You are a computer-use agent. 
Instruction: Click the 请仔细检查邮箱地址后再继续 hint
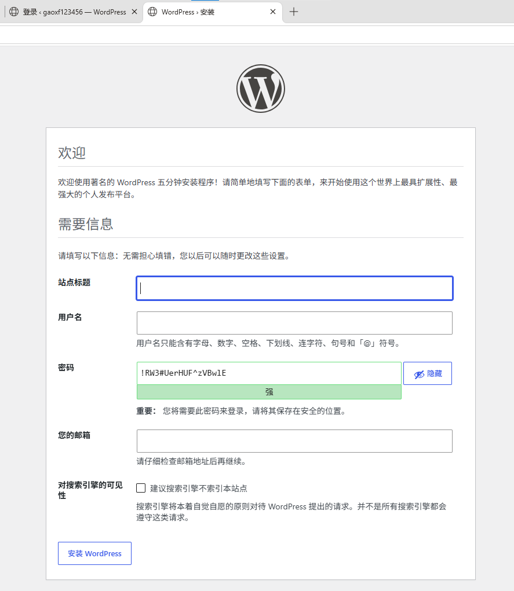pyautogui.click(x=191, y=461)
